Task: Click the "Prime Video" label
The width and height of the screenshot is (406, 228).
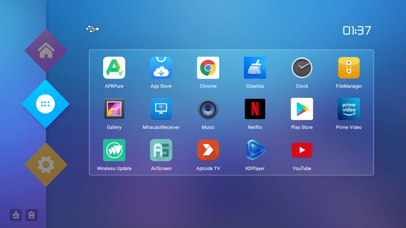Action: pyautogui.click(x=349, y=127)
